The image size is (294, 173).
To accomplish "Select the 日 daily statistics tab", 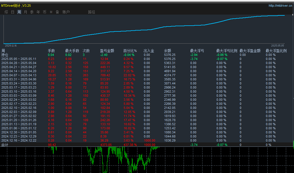I will pos(12,12).
